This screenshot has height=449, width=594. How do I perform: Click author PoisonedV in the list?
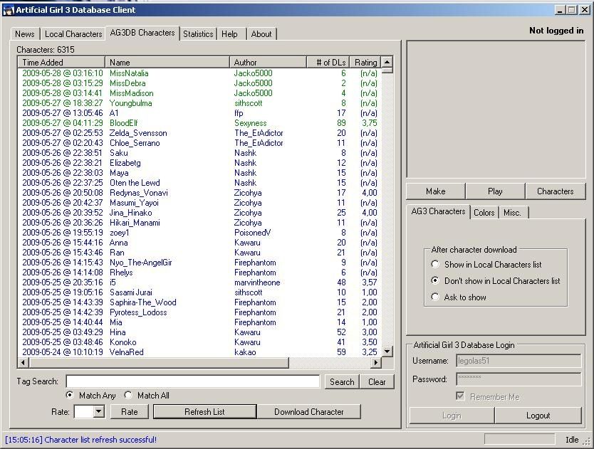pyautogui.click(x=252, y=233)
